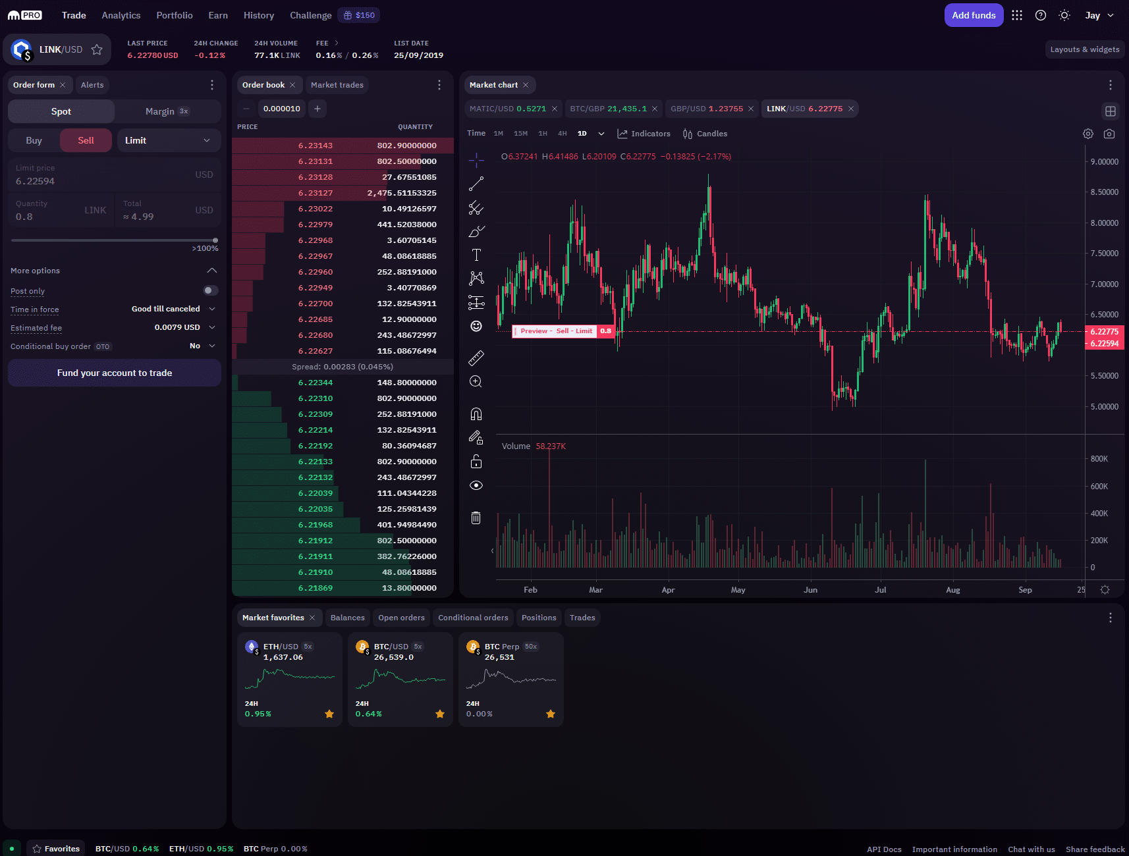The height and width of the screenshot is (856, 1129).
Task: Open the Balances tab
Action: point(348,618)
